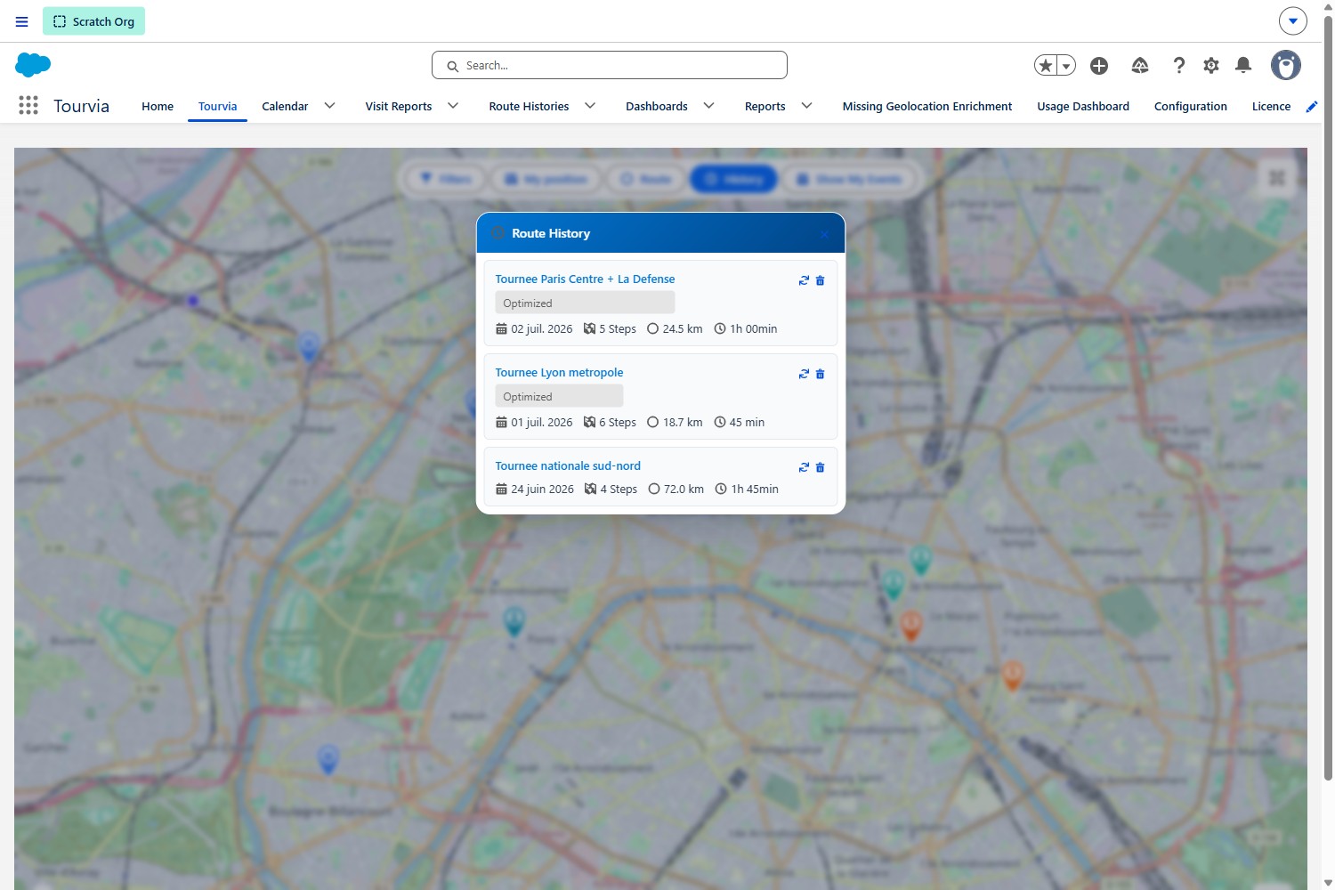This screenshot has width=1335, height=890.
Task: Delete the Tournee nationale sud-nord route
Action: click(821, 467)
